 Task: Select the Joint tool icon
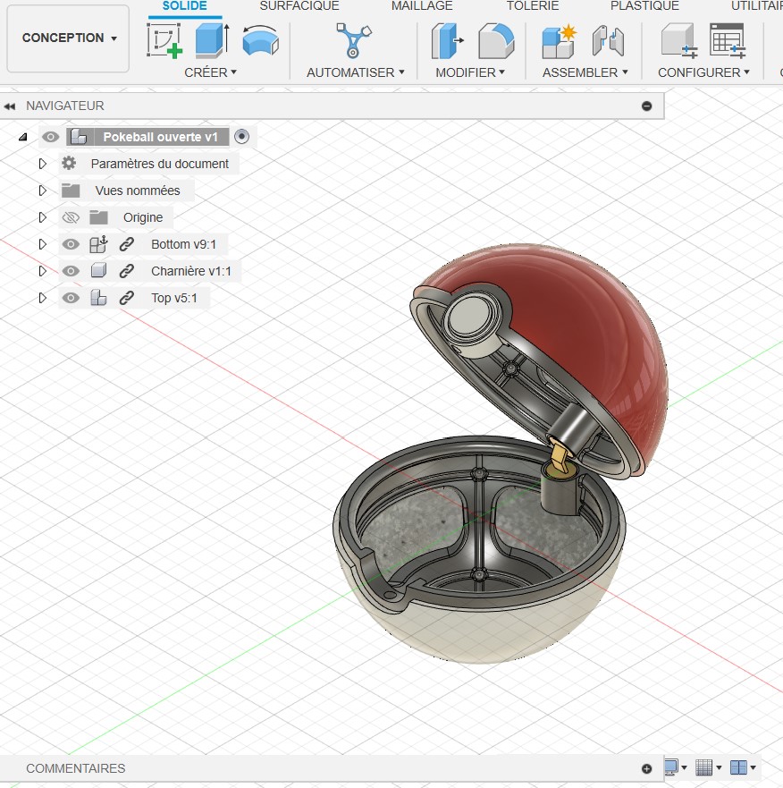(x=608, y=41)
